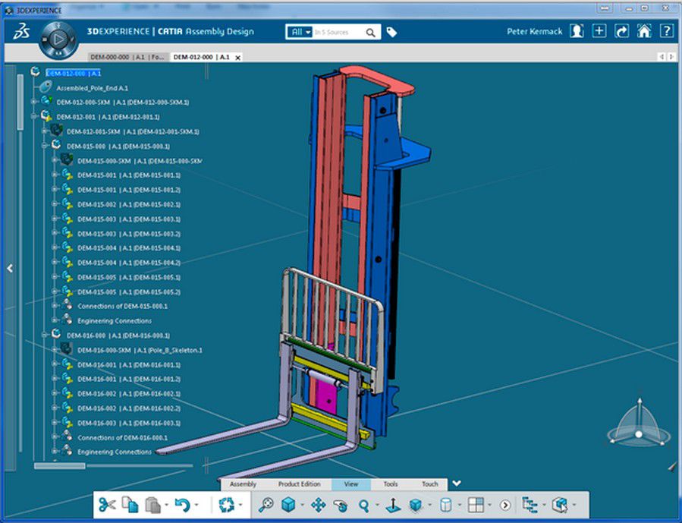This screenshot has width=682, height=523.
Task: Select the root DEM-012-000 tree node
Action: coord(74,73)
